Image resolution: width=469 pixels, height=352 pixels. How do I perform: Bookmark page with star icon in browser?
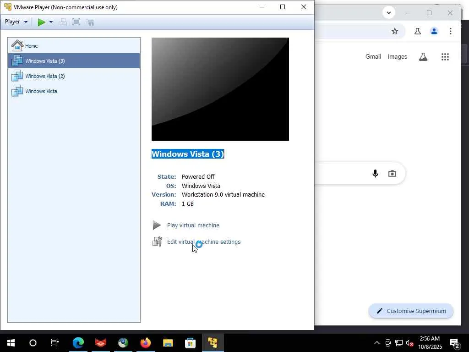point(395,31)
